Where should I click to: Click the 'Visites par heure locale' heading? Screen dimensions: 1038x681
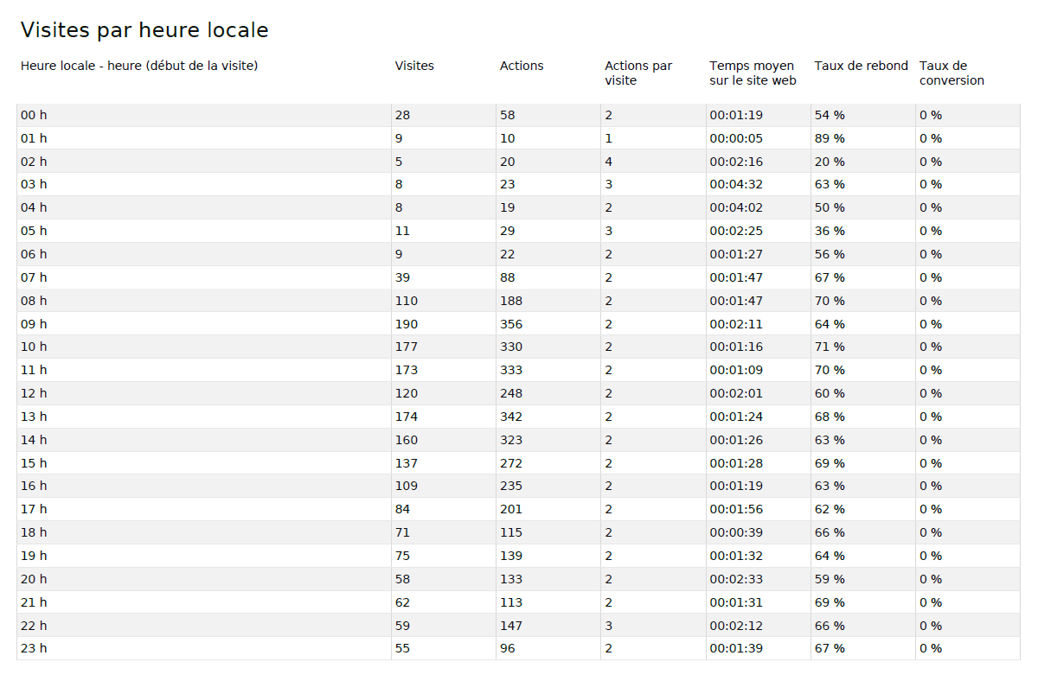[x=144, y=30]
